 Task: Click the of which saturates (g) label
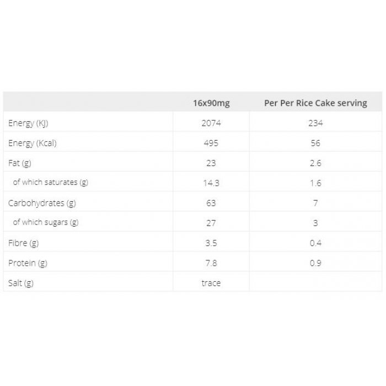point(51,182)
